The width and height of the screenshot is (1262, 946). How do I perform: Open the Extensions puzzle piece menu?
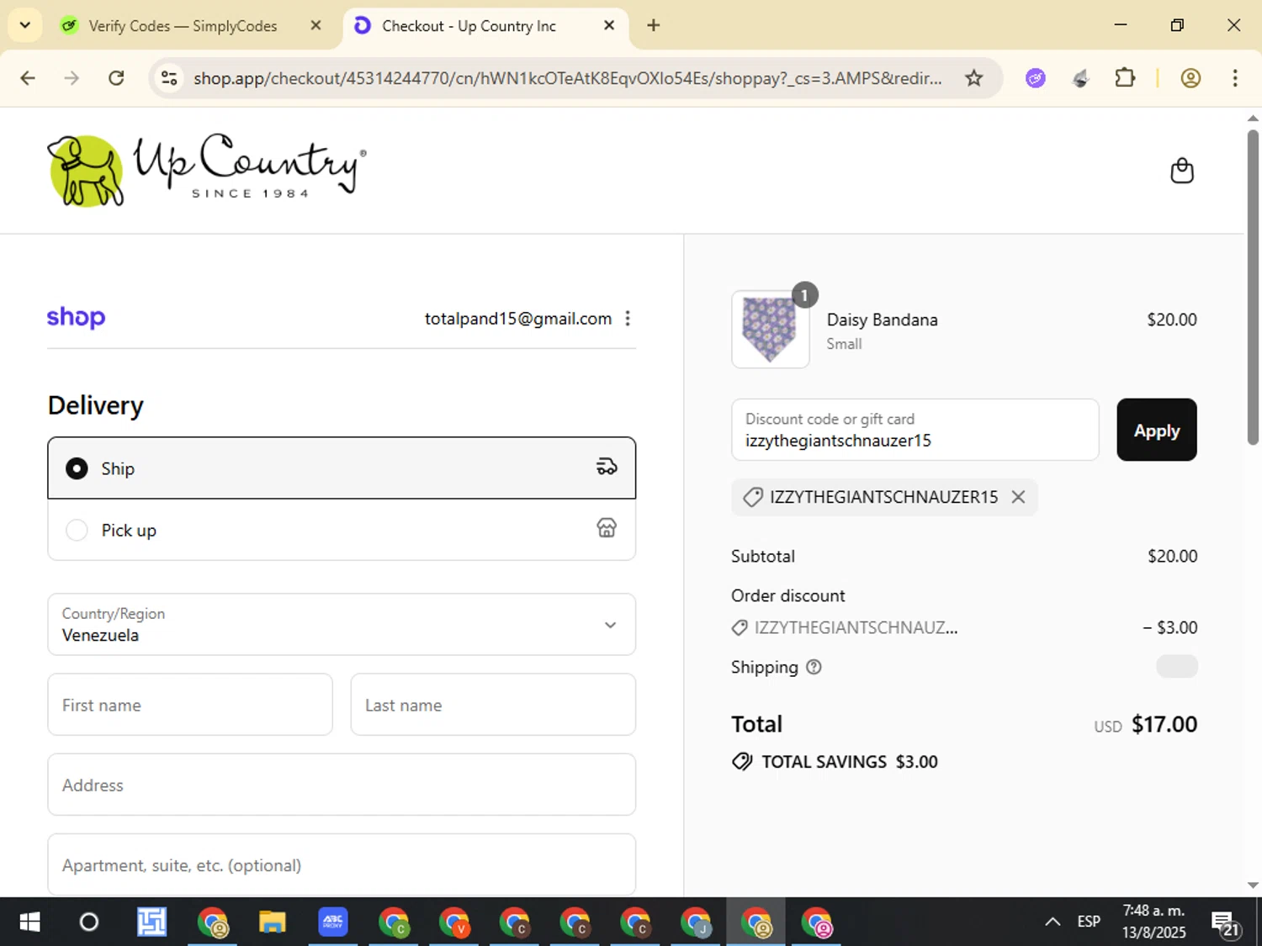1125,78
